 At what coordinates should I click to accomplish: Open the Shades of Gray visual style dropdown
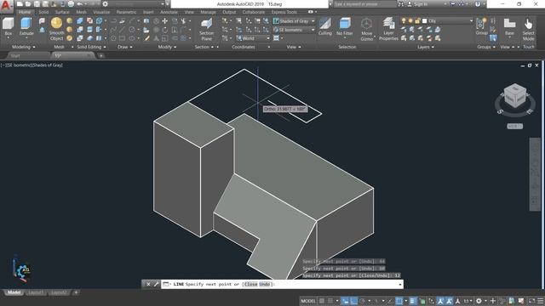[294, 21]
